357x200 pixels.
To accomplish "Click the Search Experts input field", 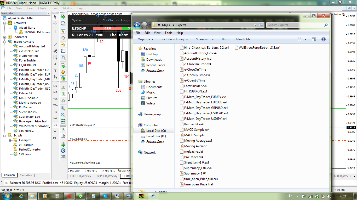I will [295, 25].
